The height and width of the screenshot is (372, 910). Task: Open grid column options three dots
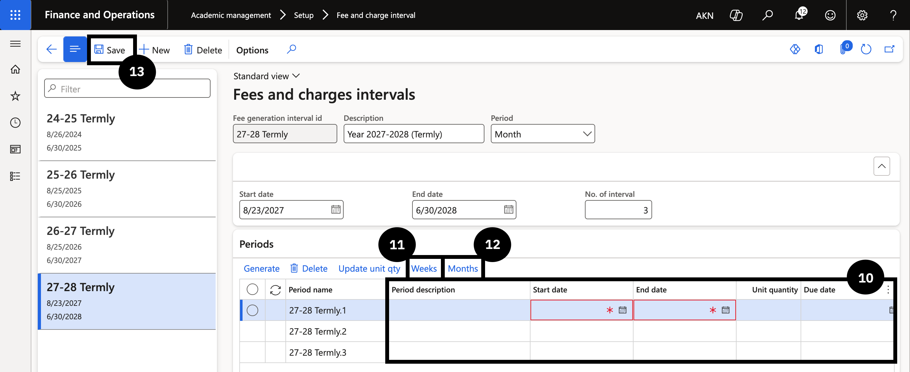point(888,290)
